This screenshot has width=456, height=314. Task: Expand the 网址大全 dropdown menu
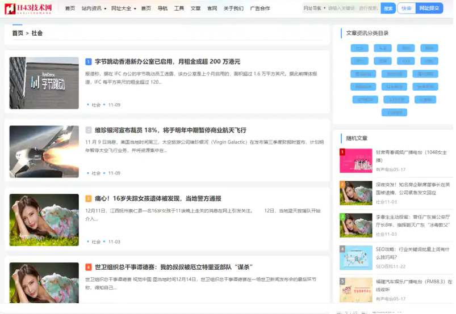(x=123, y=9)
